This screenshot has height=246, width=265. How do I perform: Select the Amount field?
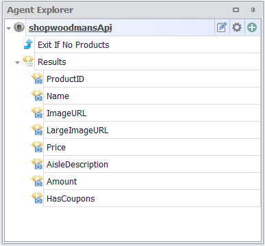pos(152,181)
